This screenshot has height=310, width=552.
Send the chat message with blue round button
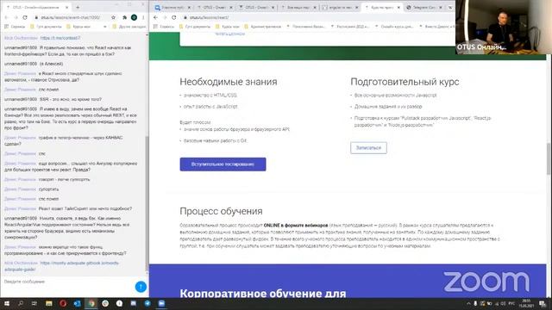click(x=141, y=287)
